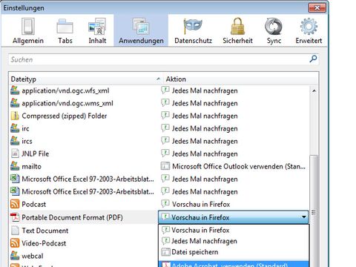This screenshot has height=267, width=356.
Task: Click the search magnifier icon
Action: [x=313, y=59]
